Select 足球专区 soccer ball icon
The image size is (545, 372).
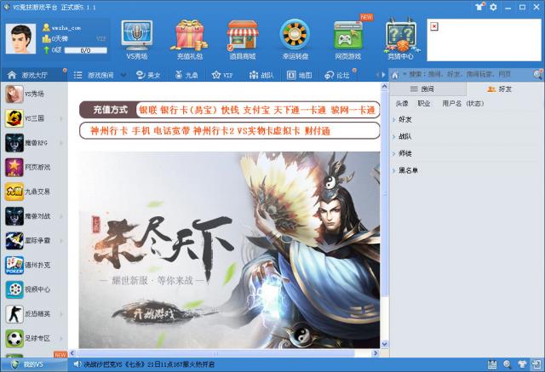14,338
